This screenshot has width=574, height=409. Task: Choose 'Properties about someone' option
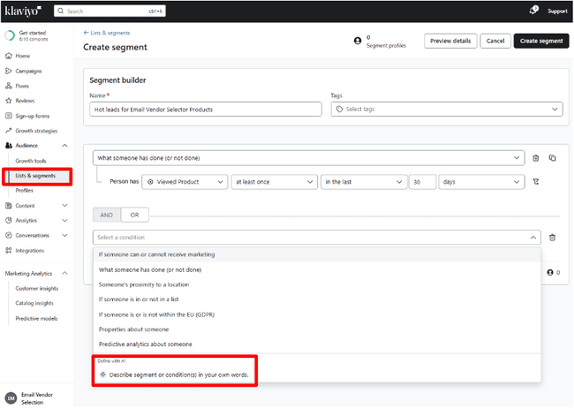[141, 329]
